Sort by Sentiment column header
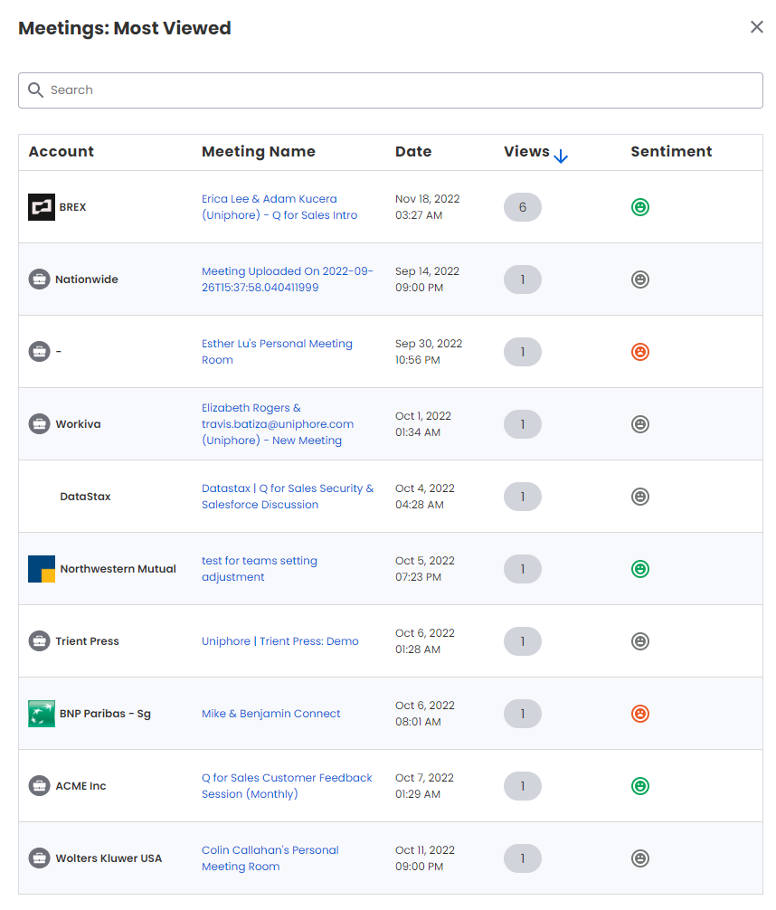This screenshot has height=910, width=776. pyautogui.click(x=671, y=151)
